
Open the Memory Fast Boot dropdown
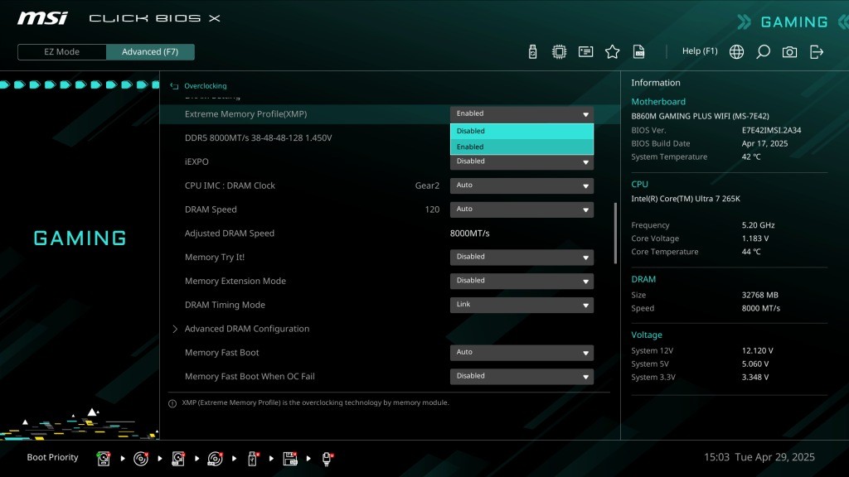(522, 352)
